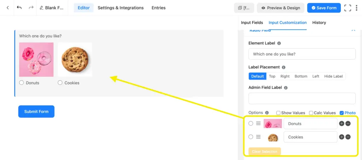
Task: Click drag handle icon for Donuts option
Action: [x=258, y=123]
